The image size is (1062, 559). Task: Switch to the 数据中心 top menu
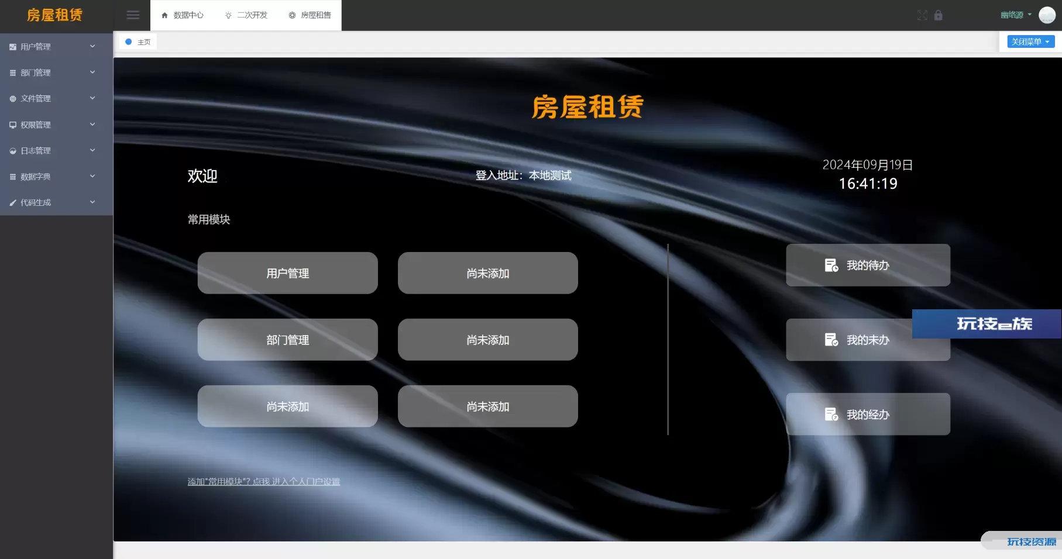point(183,15)
